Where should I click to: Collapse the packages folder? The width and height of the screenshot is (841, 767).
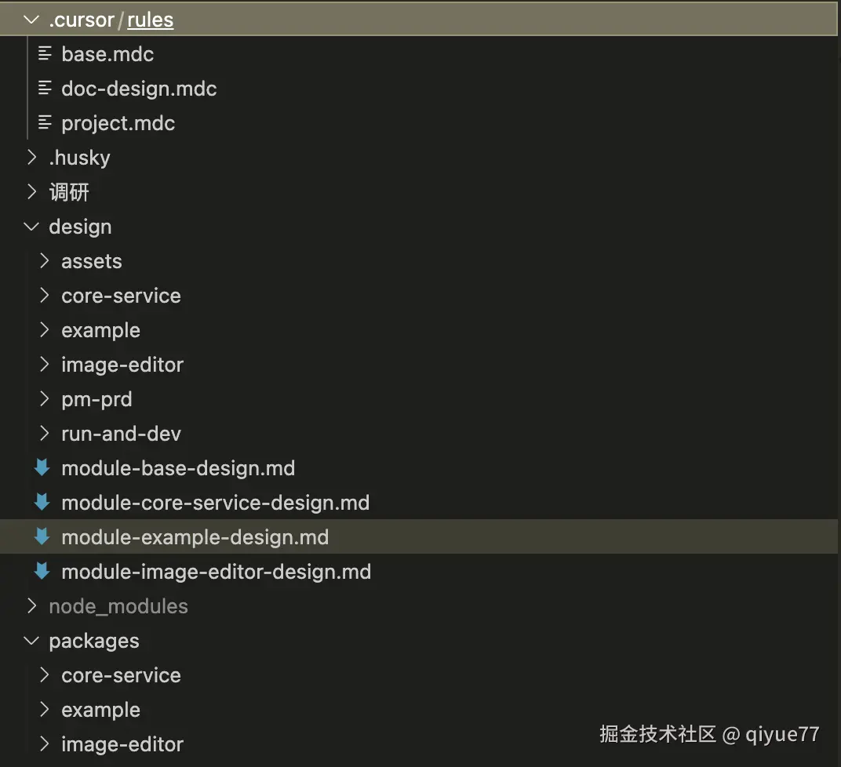click(x=31, y=640)
